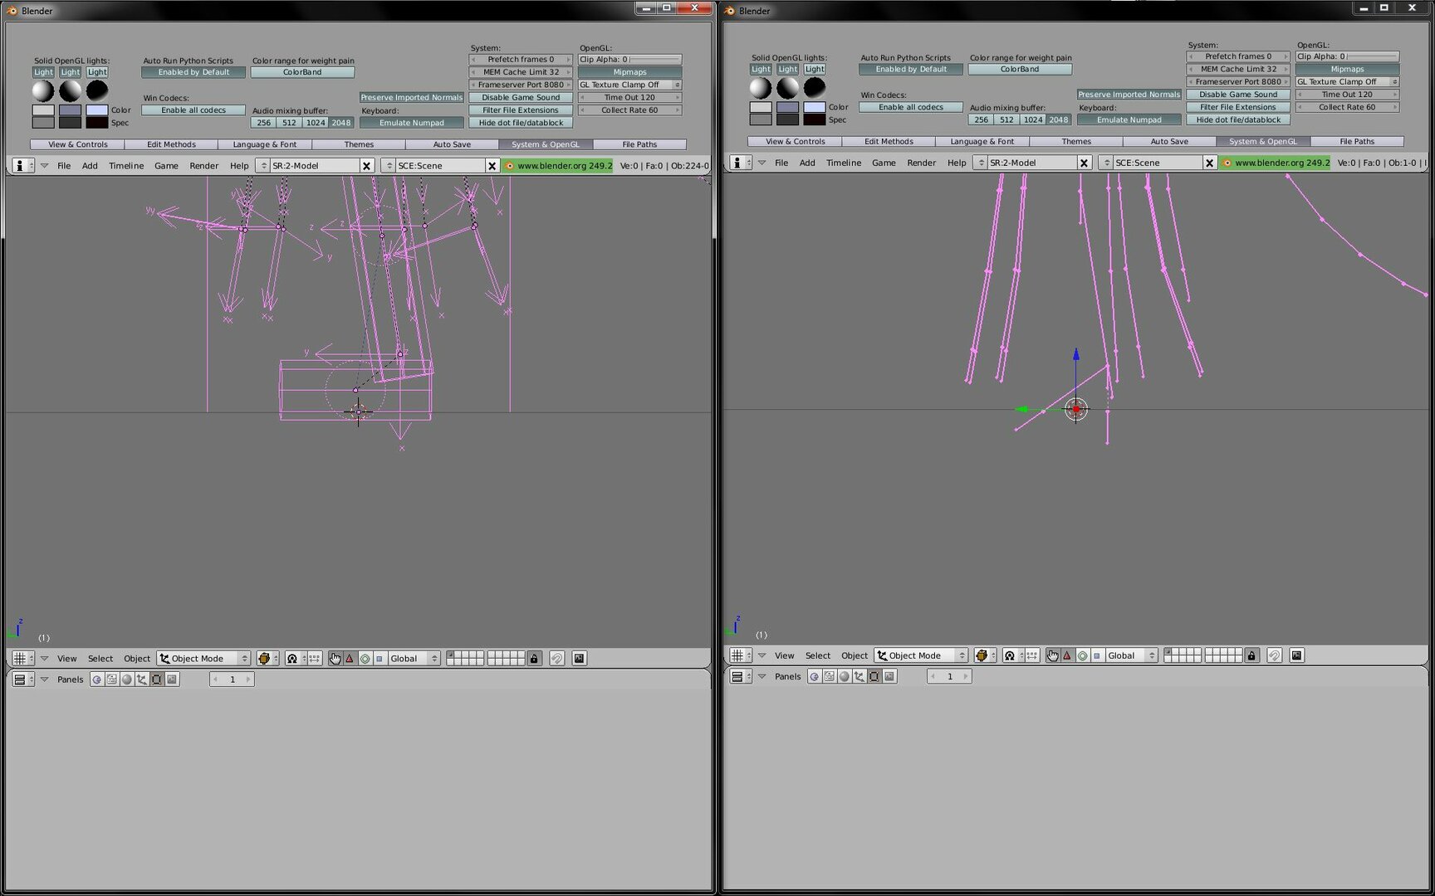Toggle layer lock icon in left window
This screenshot has height=896, width=1435.
coord(534,658)
